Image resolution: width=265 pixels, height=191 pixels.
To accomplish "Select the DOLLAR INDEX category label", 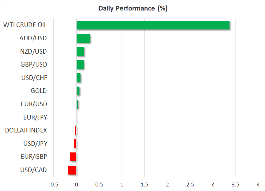I will pyautogui.click(x=26, y=130).
